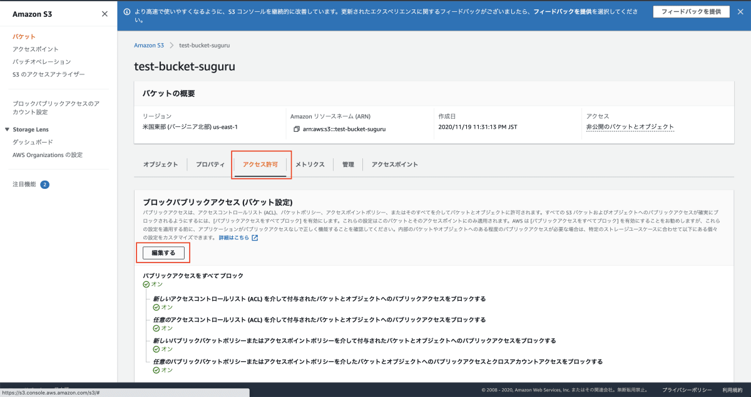Click the test-bucket-suguru breadcrumb text
The height and width of the screenshot is (397, 751).
pos(204,45)
